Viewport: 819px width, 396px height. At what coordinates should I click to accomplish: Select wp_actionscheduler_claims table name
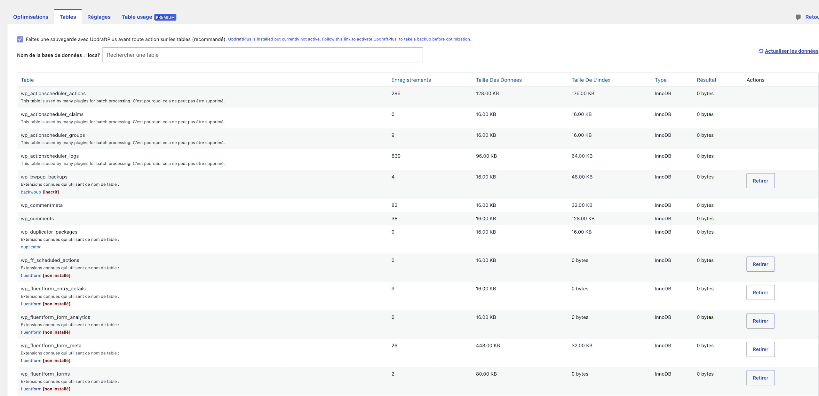coord(52,114)
